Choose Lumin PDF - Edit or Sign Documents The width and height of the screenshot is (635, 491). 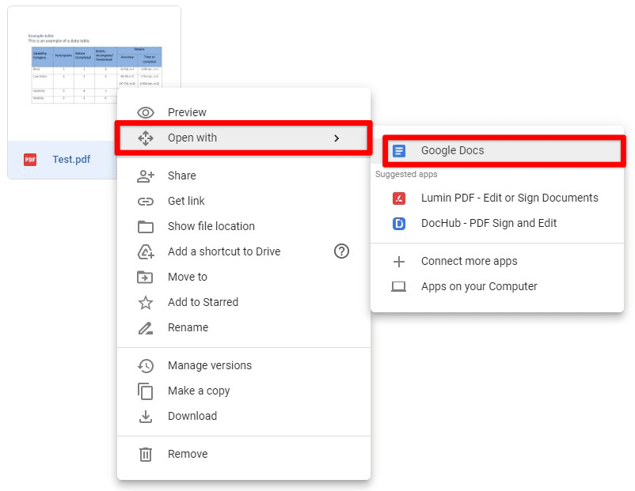(497, 198)
